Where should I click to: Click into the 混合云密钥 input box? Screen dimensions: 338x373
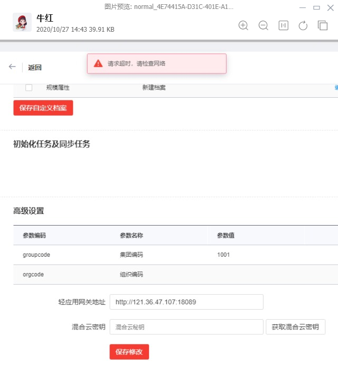point(186,327)
